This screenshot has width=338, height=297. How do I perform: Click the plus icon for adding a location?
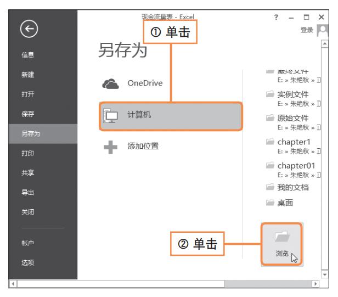110,147
